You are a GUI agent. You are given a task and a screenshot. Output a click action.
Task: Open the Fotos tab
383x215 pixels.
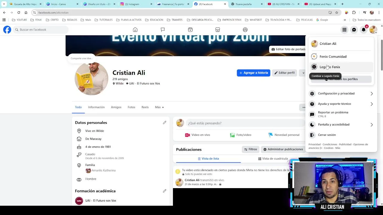pos(131,107)
